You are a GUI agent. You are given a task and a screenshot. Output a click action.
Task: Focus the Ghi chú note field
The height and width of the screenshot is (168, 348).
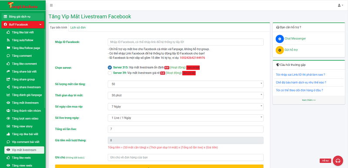click(186, 157)
